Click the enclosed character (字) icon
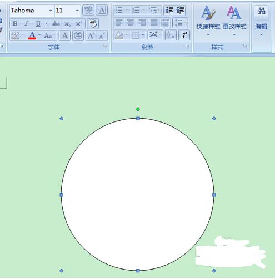Viewport: 275px width, 279px height. click(78, 35)
